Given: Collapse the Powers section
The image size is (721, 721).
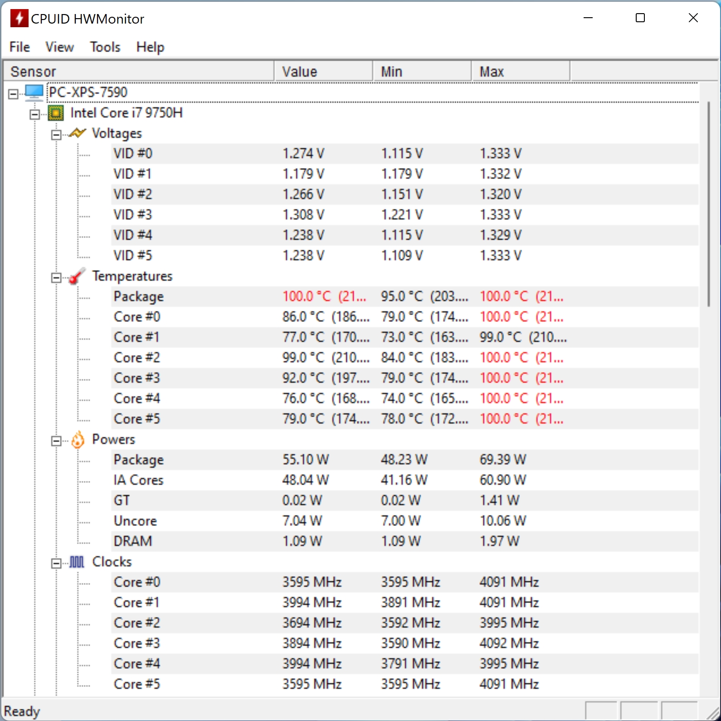Looking at the screenshot, I should [56, 441].
